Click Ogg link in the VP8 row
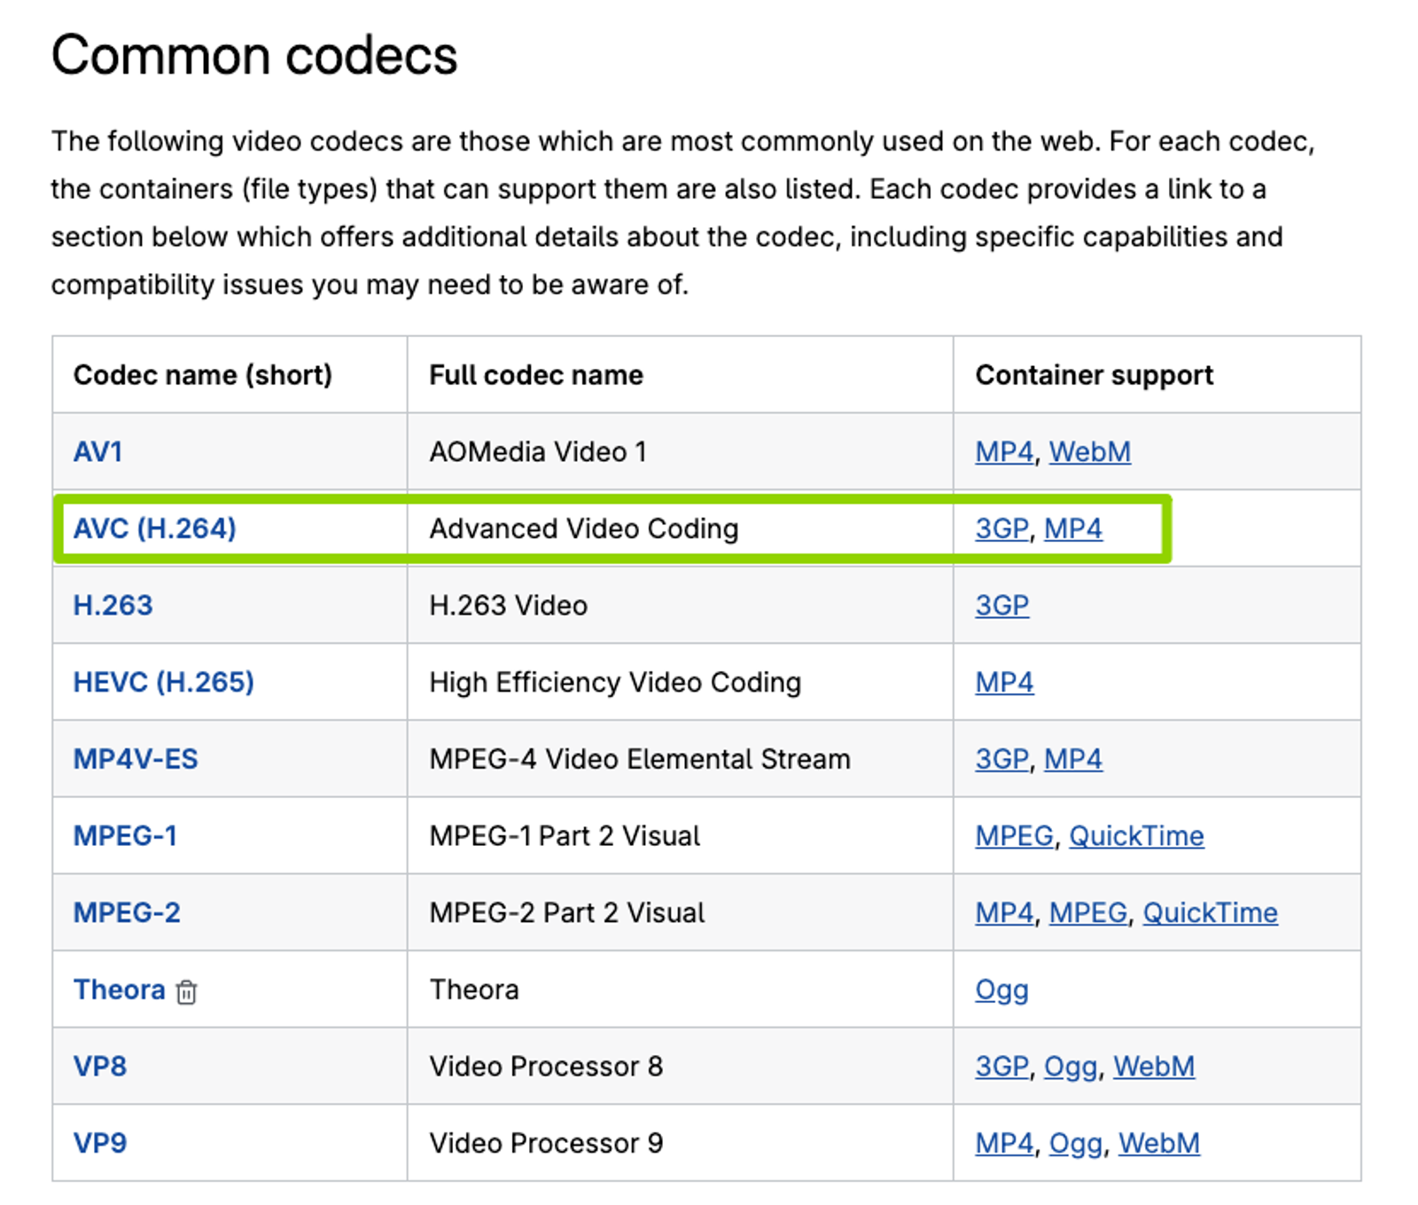Screen dimensions: 1418x1205 [x=1071, y=1067]
